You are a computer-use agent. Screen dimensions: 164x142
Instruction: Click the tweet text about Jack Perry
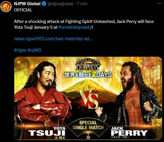coord(84,24)
